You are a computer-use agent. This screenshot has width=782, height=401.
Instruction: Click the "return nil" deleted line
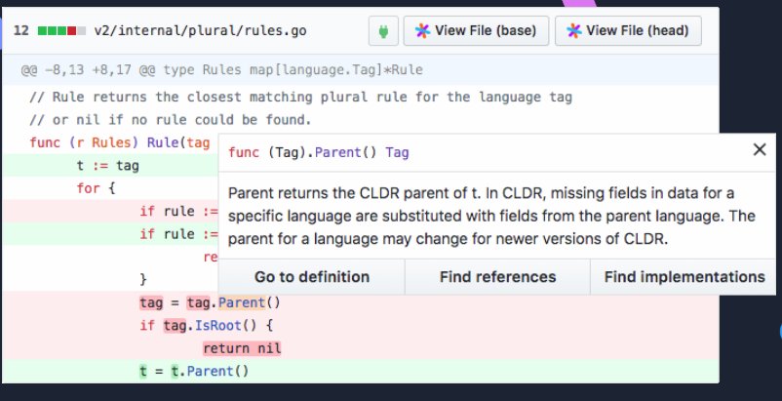(x=242, y=348)
